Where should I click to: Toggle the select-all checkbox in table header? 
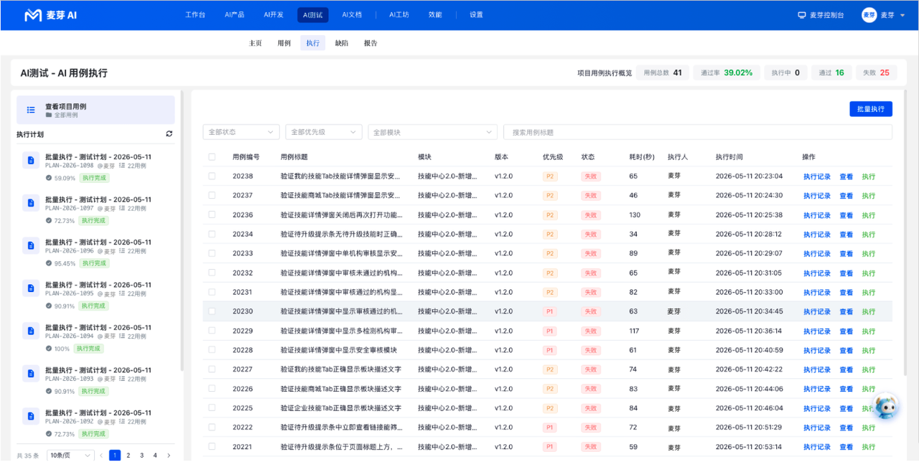(x=212, y=157)
